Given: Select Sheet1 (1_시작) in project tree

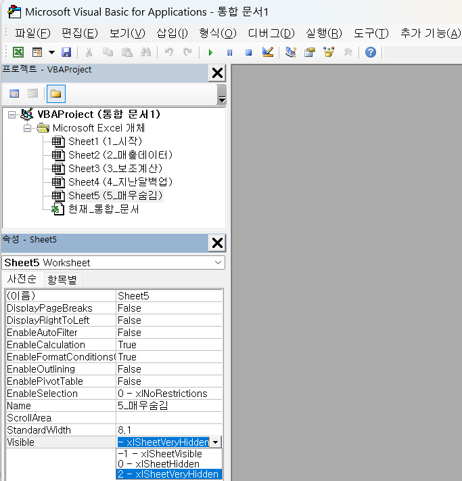Looking at the screenshot, I should pos(105,142).
